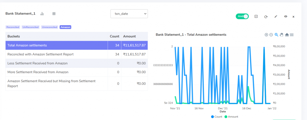Toggle the And switch
This screenshot has height=120, width=307.
point(242,16)
